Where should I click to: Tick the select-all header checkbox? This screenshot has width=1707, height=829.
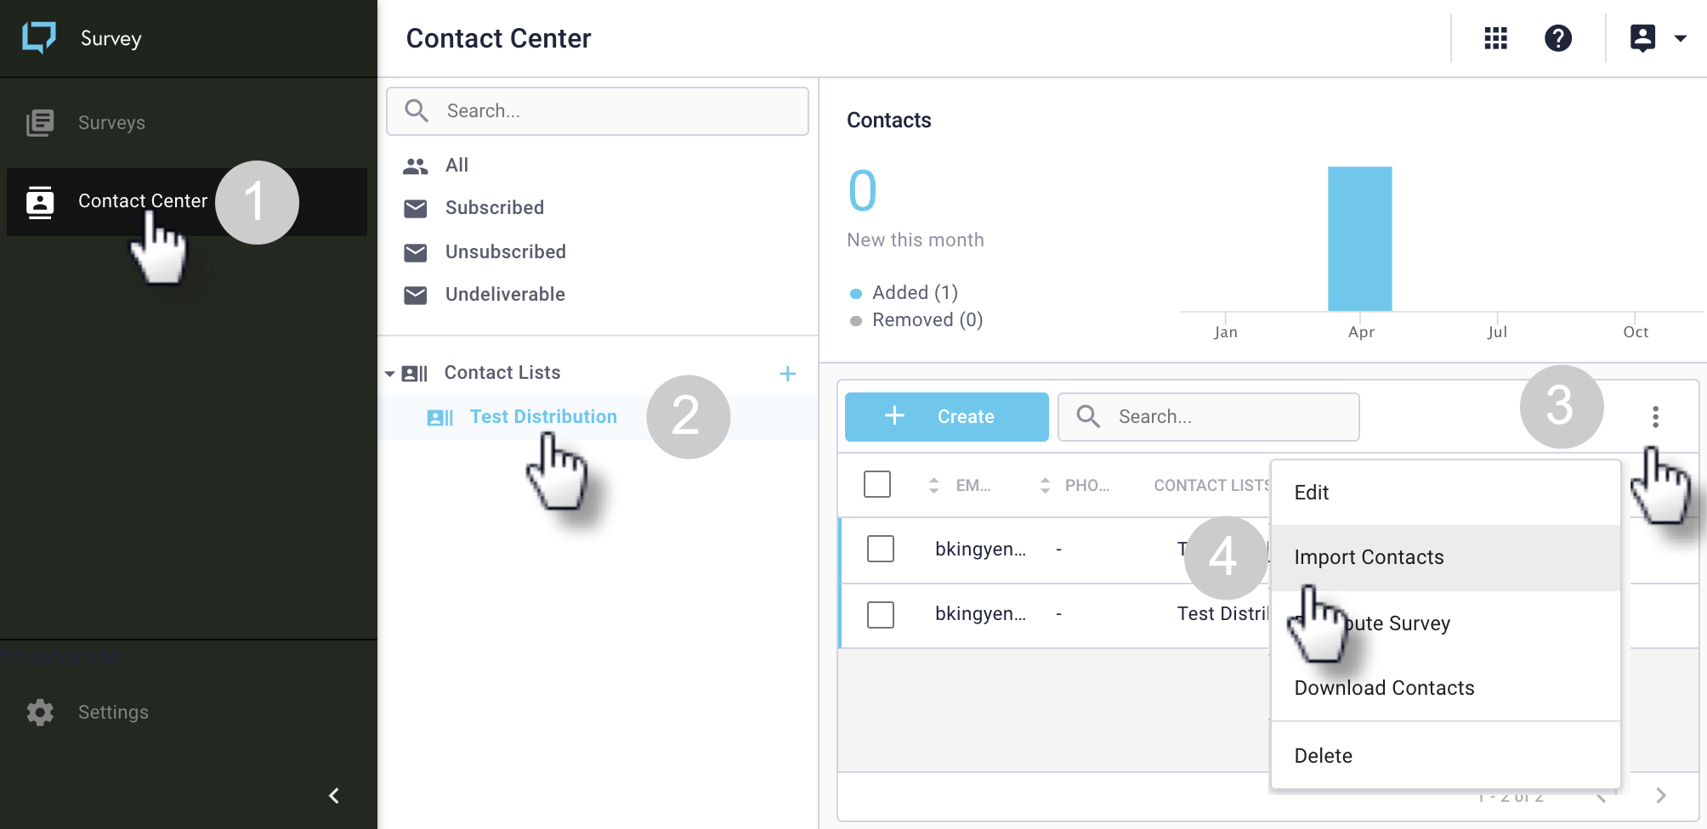click(876, 484)
